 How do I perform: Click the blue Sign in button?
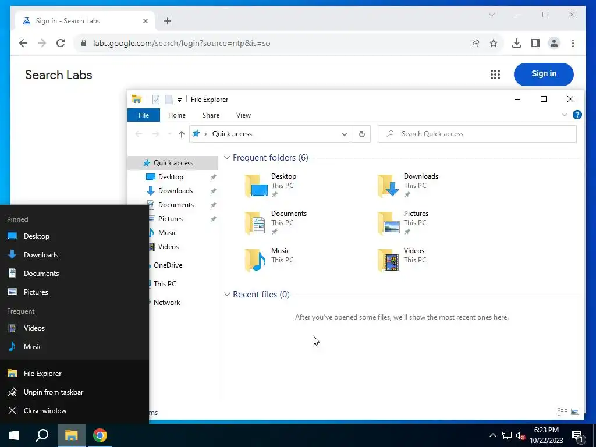(544, 74)
